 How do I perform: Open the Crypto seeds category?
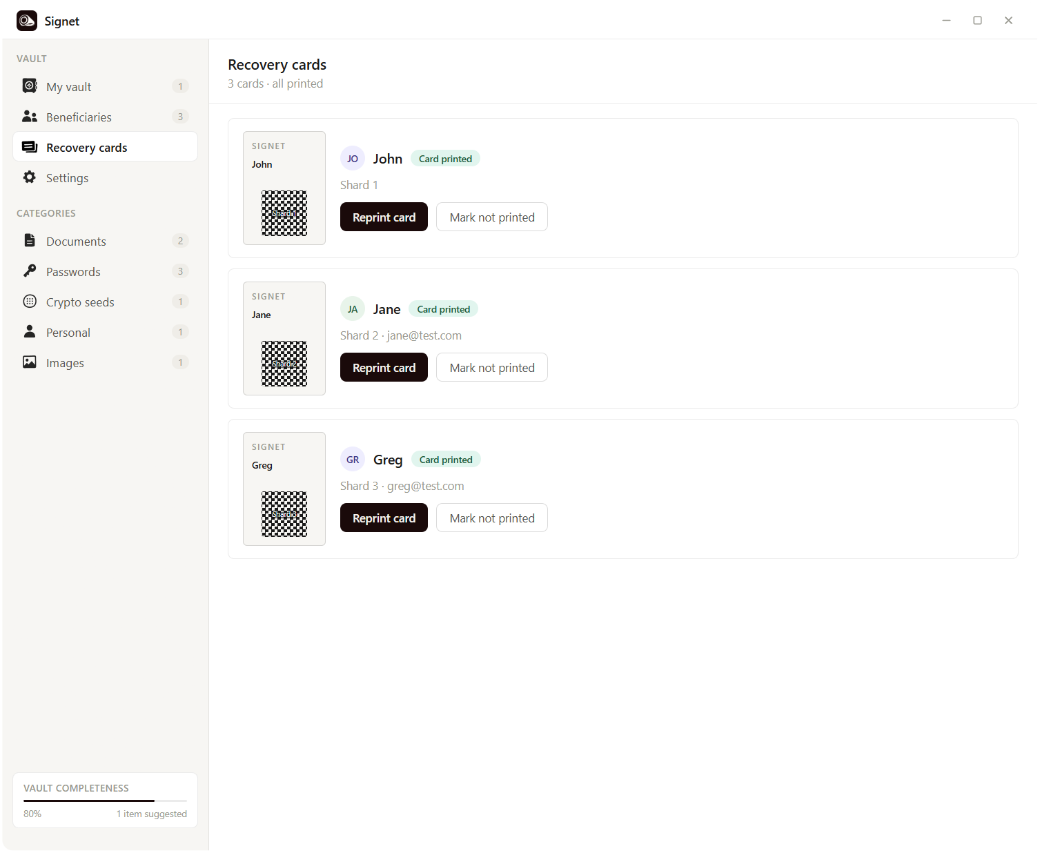[x=106, y=302]
